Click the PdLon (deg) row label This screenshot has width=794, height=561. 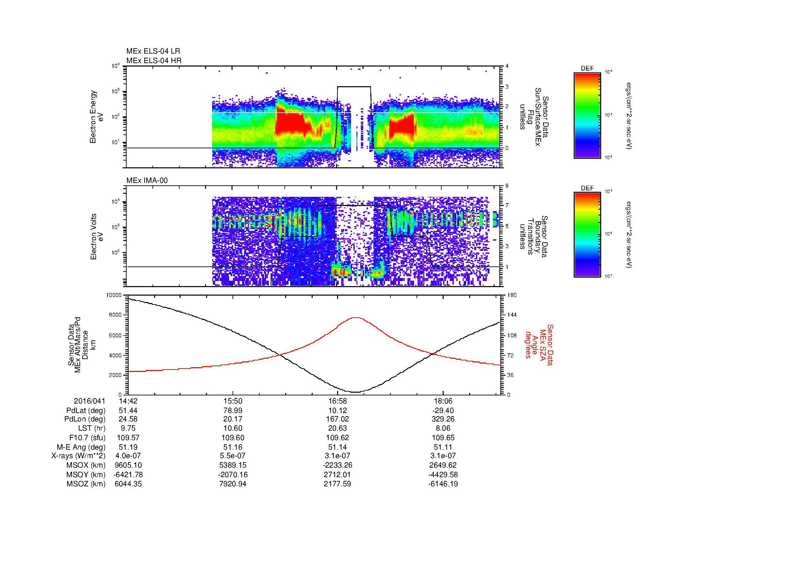pos(85,419)
